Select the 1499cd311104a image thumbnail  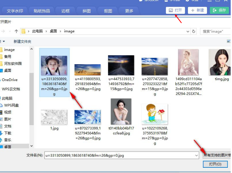pyautogui.click(x=188, y=62)
